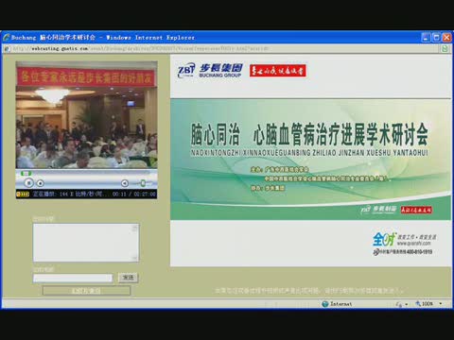Image resolution: width=454 pixels, height=340 pixels.
Task: Open the 100% zoom level dropdown arrow
Action: 441,304
